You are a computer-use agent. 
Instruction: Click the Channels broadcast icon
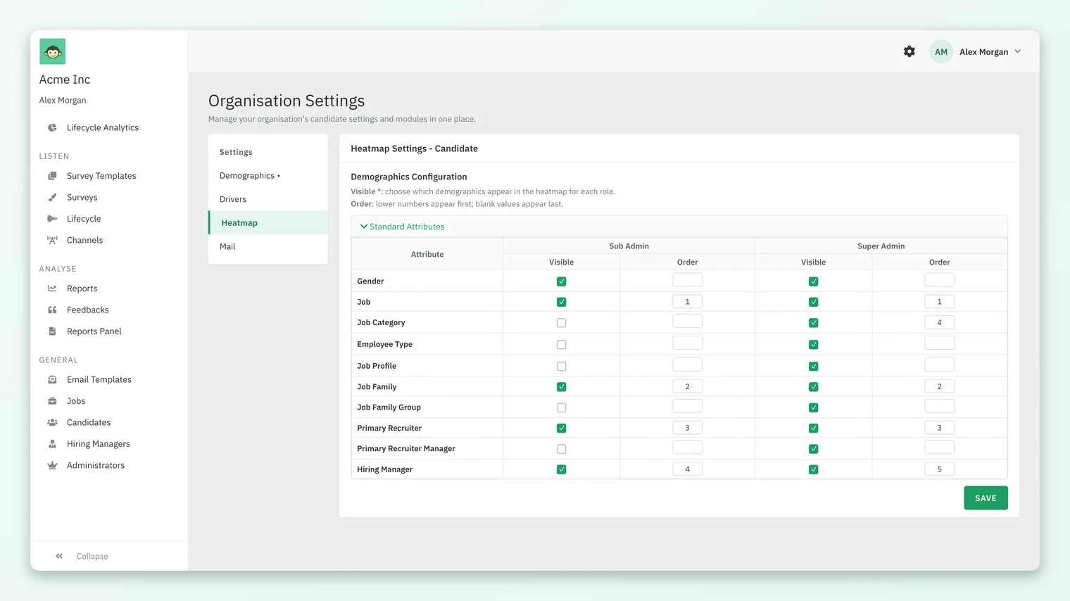(52, 240)
